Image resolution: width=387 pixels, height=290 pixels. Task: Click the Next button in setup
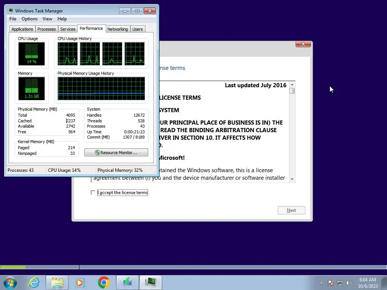pyautogui.click(x=291, y=210)
